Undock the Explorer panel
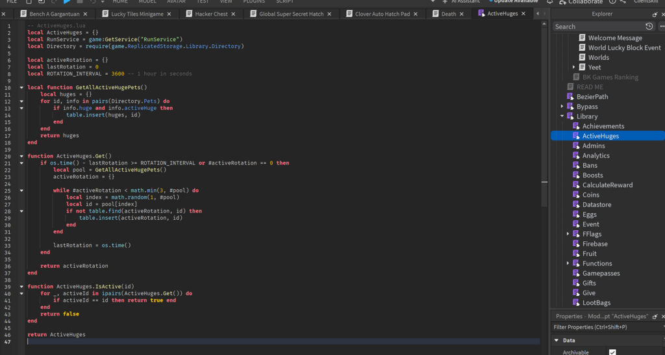Image resolution: width=665 pixels, height=355 pixels. [655, 14]
